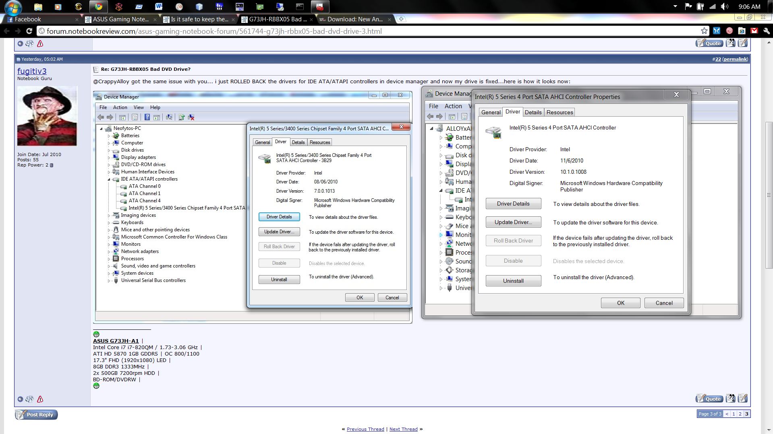Select Details tab in right Properties screenshot

[x=533, y=112]
